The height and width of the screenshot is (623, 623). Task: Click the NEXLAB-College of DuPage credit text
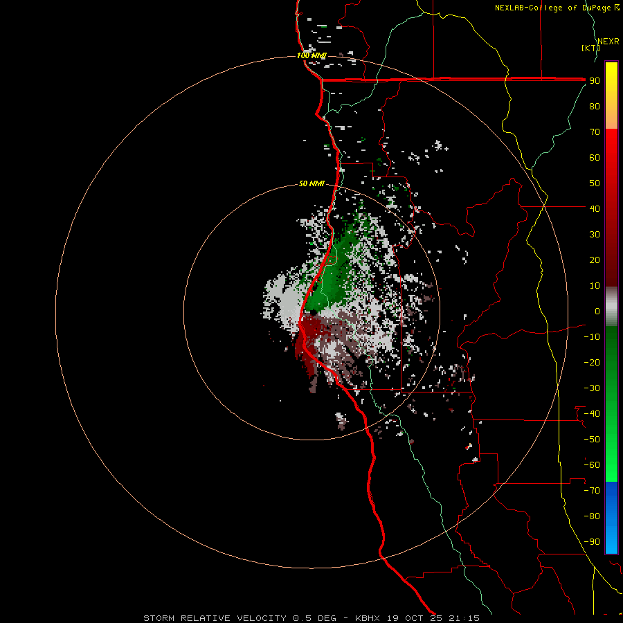(x=557, y=8)
